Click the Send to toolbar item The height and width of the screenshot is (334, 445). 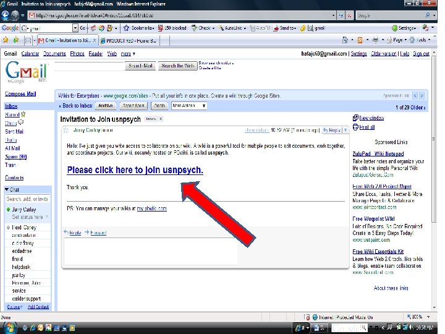point(284,28)
